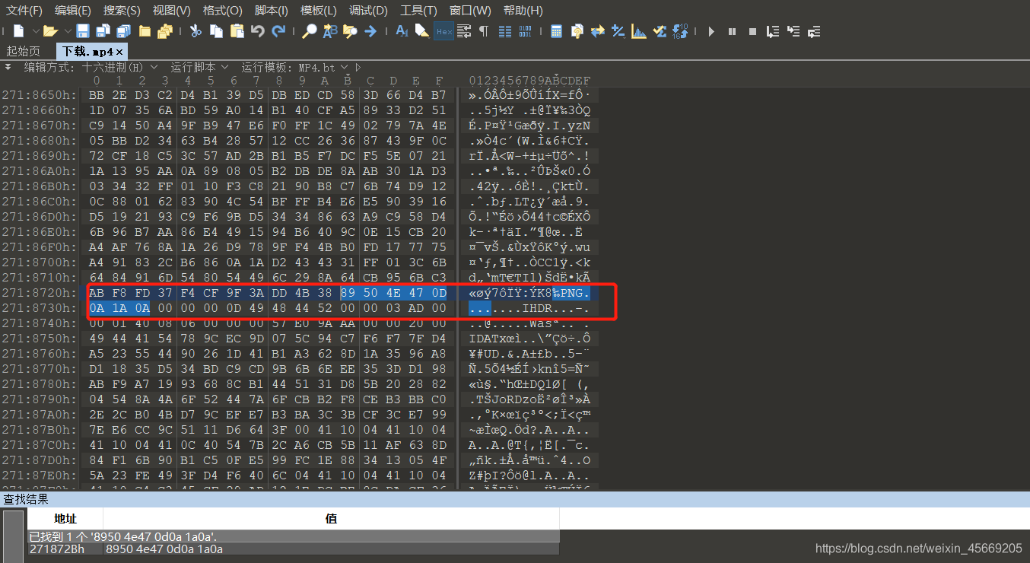Click the debugger step into icon
The image size is (1030, 563).
[x=793, y=31]
